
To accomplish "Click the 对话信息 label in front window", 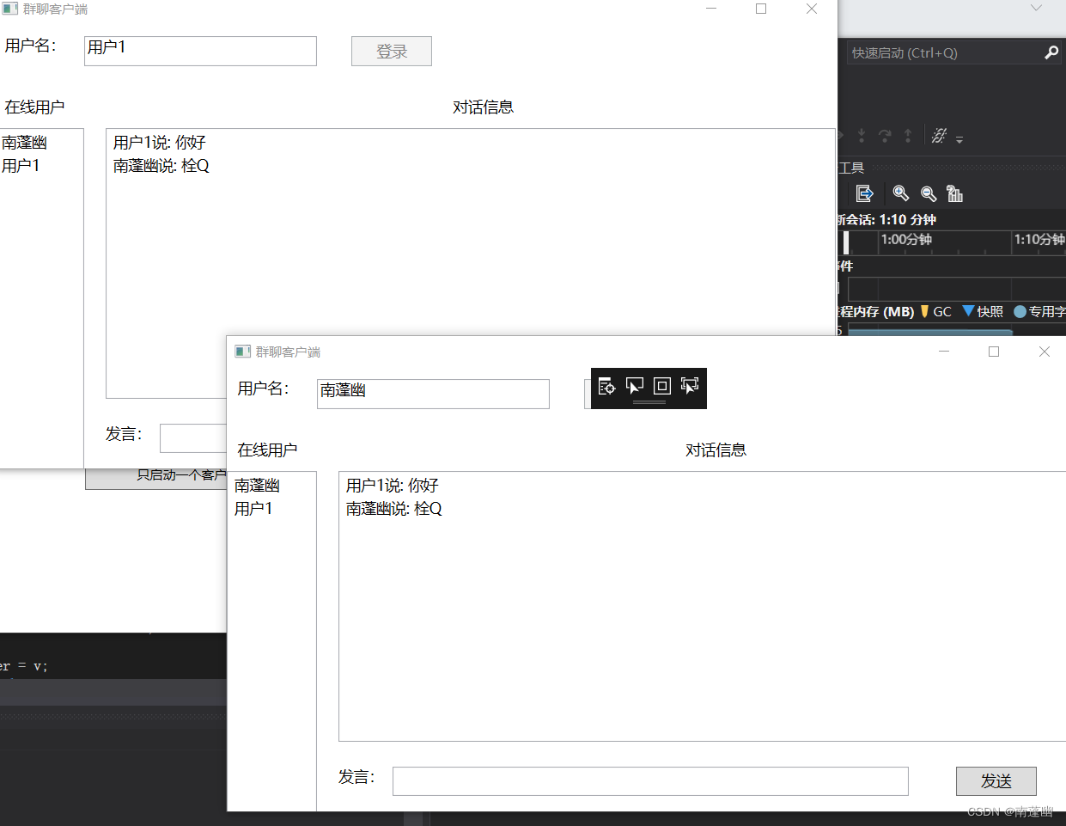I will (716, 450).
